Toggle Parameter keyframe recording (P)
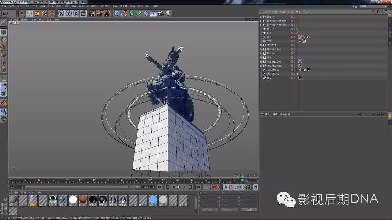 pos(242,187)
